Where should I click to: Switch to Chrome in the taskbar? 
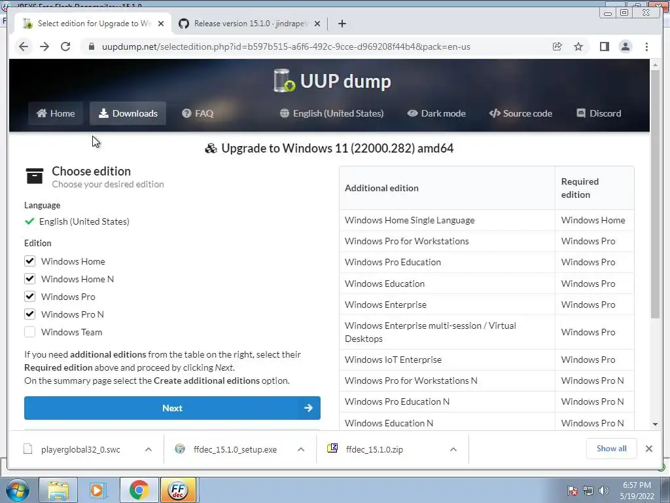[139, 490]
